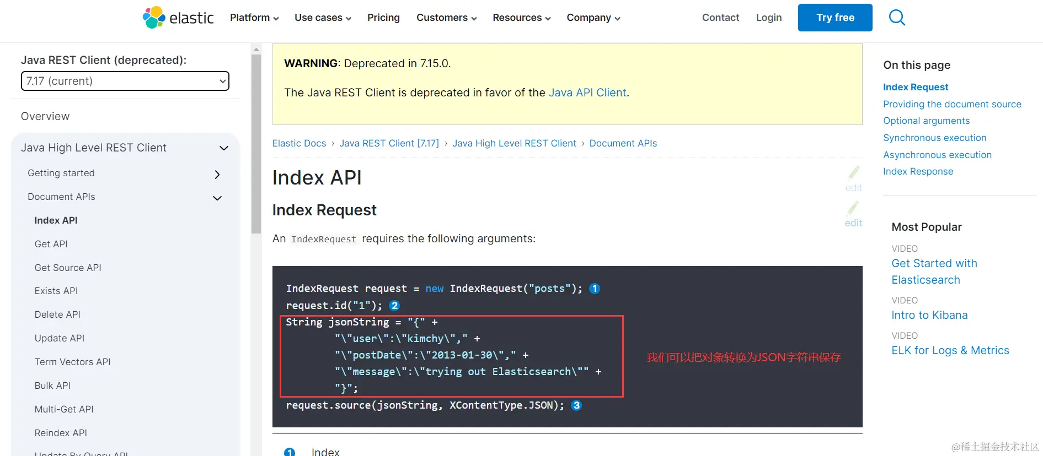Go to Pricing page
Screen dimensions: 1043x456
383,18
